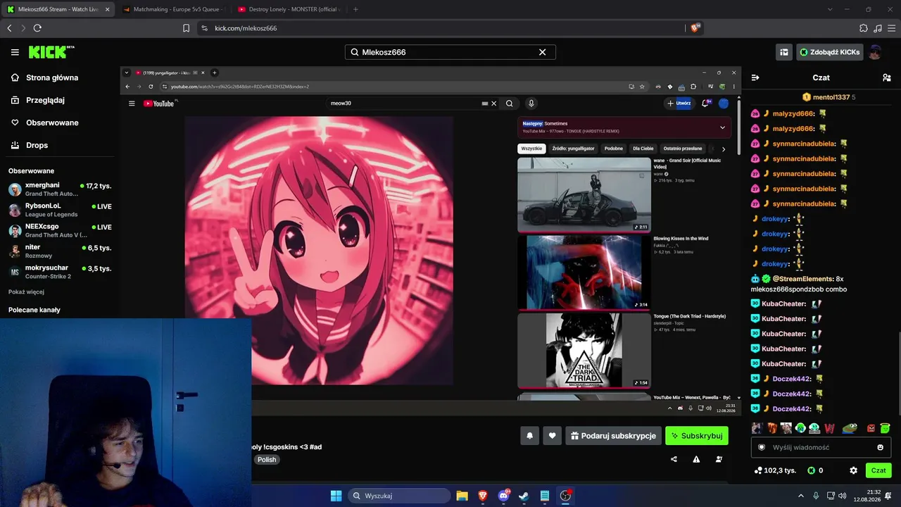
Task: Report the stream with warning icon
Action: (x=696, y=459)
